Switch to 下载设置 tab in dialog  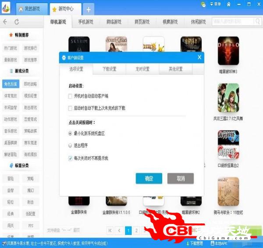pos(109,69)
